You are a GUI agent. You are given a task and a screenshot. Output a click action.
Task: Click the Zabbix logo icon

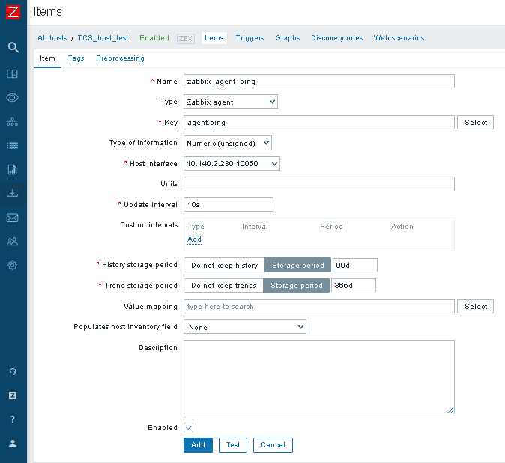(13, 12)
